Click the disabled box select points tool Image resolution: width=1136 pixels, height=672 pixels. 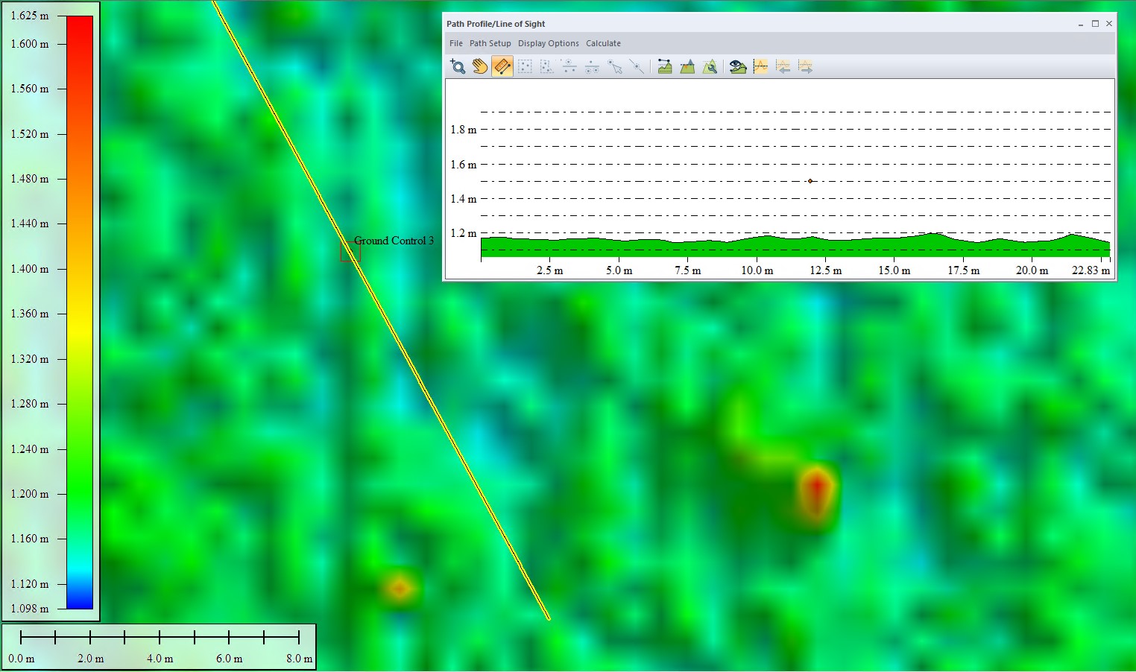[525, 67]
